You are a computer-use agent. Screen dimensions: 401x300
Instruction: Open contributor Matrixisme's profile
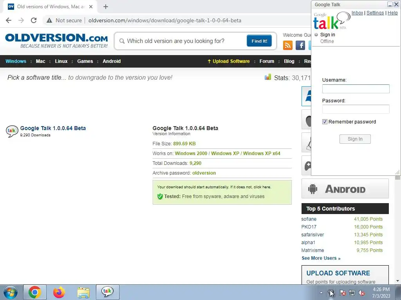[312, 250]
